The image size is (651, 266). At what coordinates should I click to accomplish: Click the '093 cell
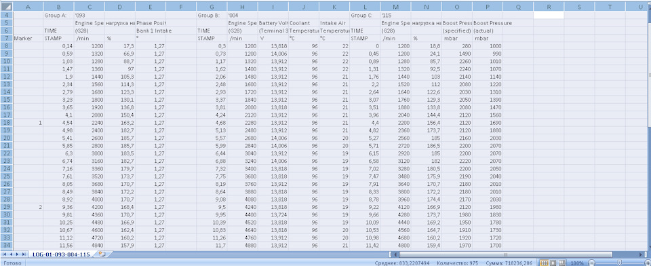point(90,15)
